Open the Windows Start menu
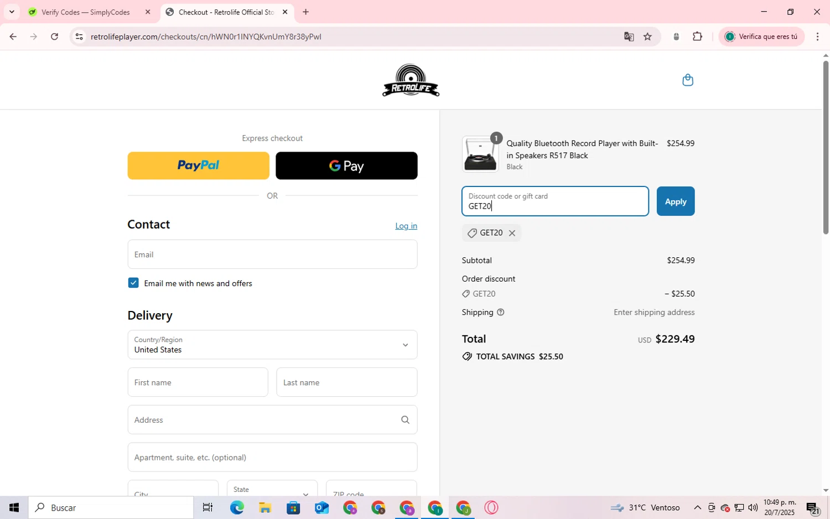830x519 pixels. [14, 507]
